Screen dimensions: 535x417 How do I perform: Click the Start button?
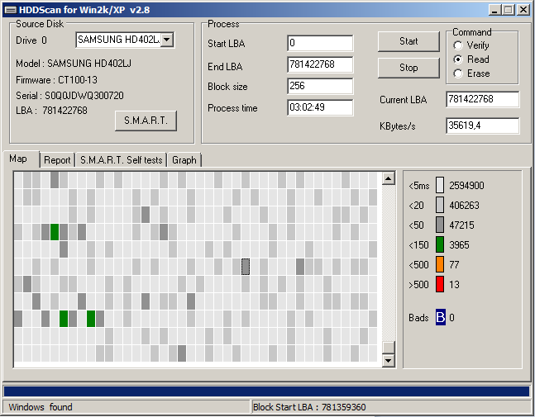(x=408, y=41)
